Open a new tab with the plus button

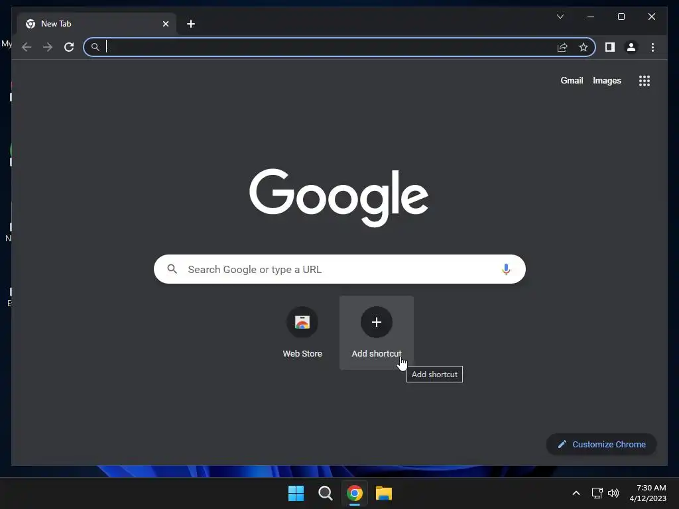[191, 24]
